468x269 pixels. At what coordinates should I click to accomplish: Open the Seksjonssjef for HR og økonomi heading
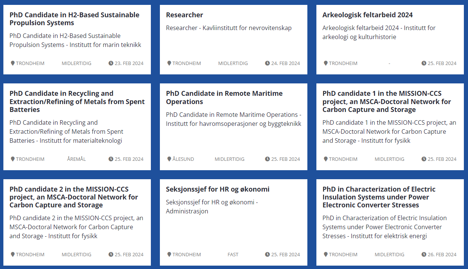pos(217,189)
